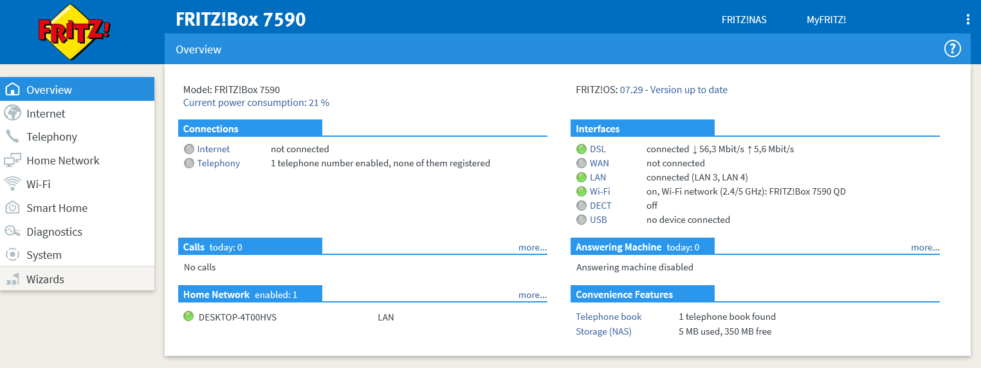This screenshot has height=368, width=981.
Task: Click the Answering Machine section header
Action: [x=643, y=247]
